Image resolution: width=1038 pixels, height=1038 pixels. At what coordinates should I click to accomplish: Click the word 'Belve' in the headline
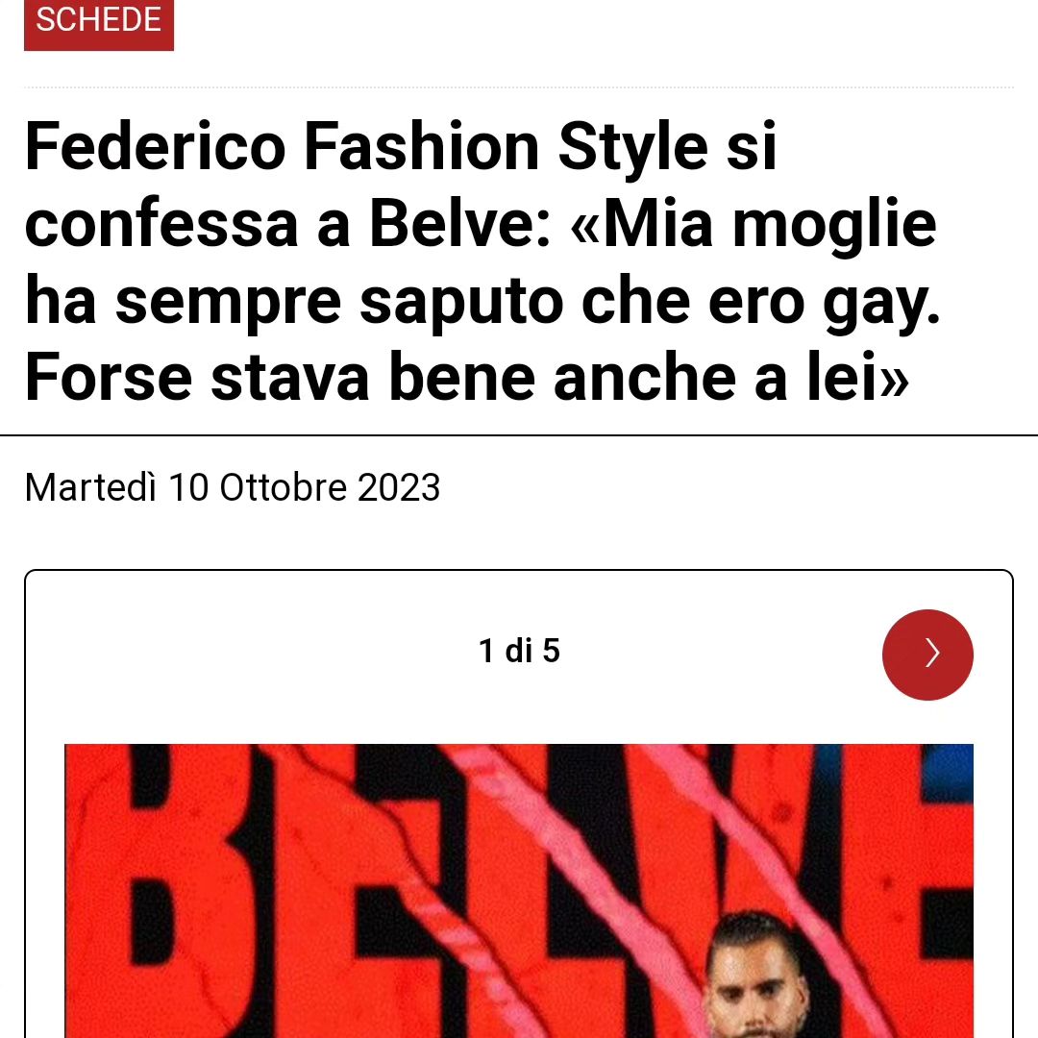(452, 223)
